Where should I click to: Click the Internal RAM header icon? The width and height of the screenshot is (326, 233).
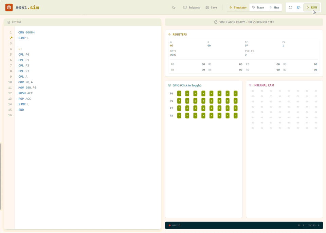250,85
